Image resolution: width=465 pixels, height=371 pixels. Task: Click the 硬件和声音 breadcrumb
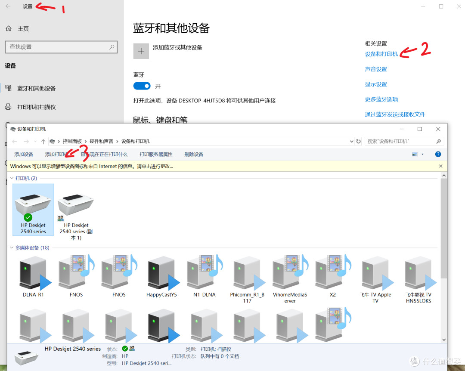[102, 142]
